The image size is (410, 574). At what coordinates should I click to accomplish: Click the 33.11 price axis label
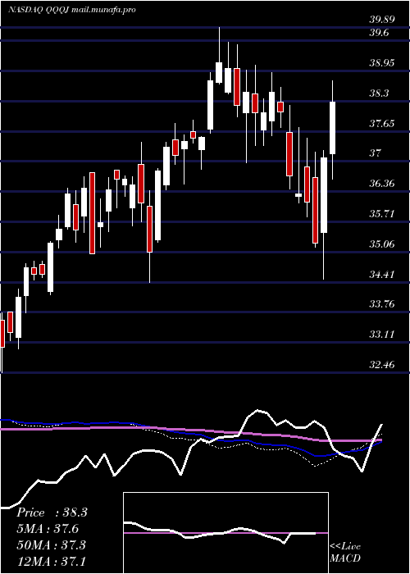(x=382, y=335)
